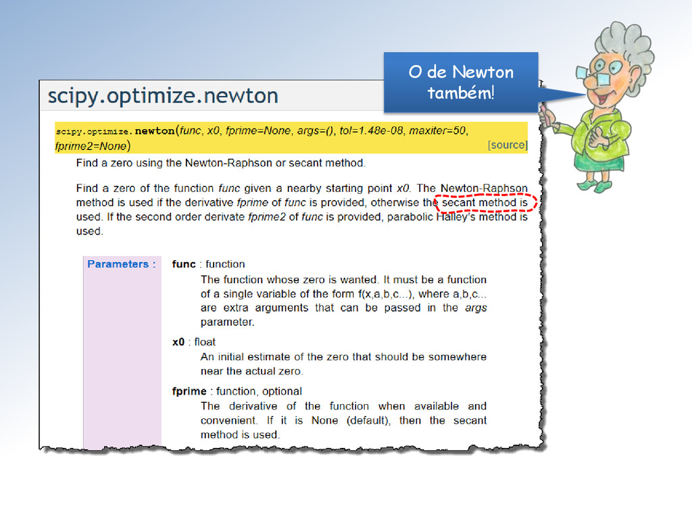Click 'tol=1.48e-08' argument in signature
Image resolution: width=692 pixels, height=519 pixels.
371,130
